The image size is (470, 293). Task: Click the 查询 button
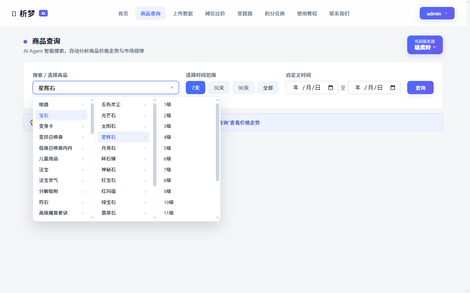tap(420, 88)
